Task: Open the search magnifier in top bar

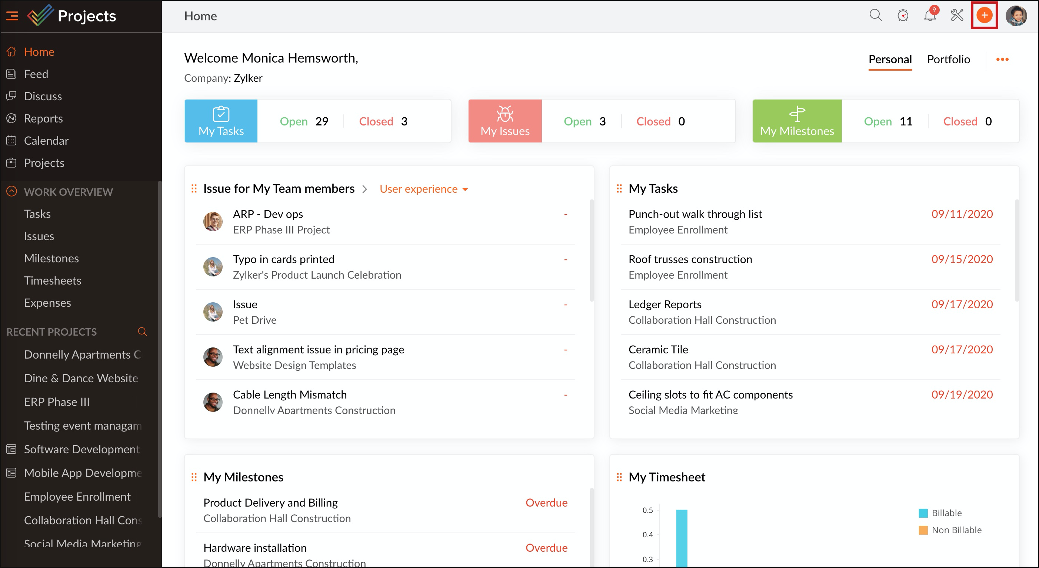Action: point(875,15)
